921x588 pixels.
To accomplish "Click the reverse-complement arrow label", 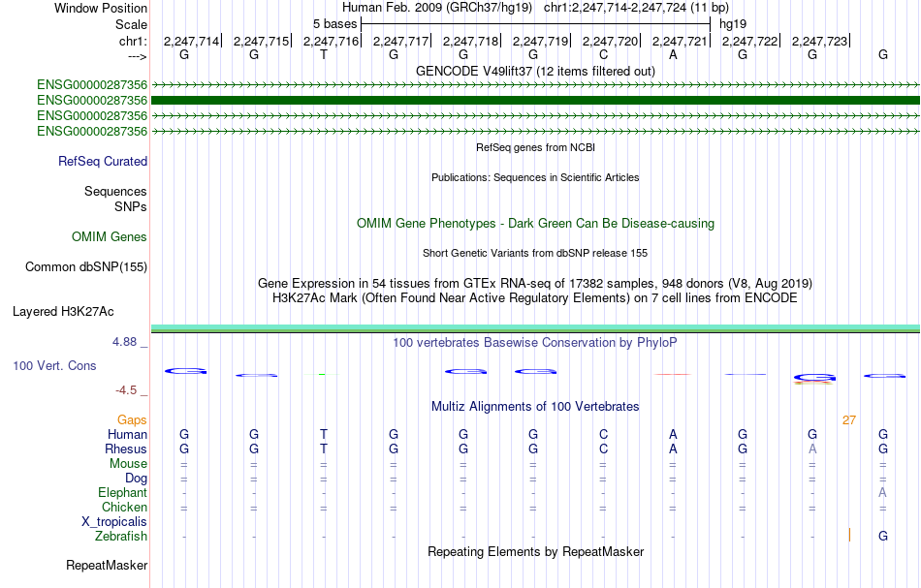I will click(x=137, y=56).
